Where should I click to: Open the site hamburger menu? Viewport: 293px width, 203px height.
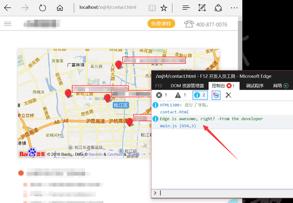(x=8, y=24)
